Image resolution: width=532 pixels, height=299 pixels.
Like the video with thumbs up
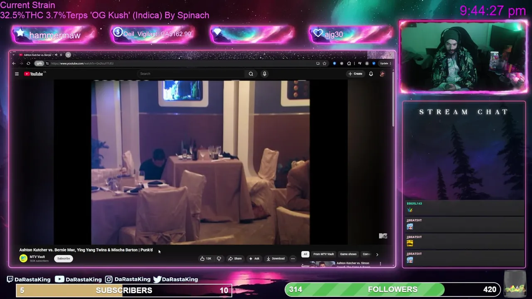point(205,258)
